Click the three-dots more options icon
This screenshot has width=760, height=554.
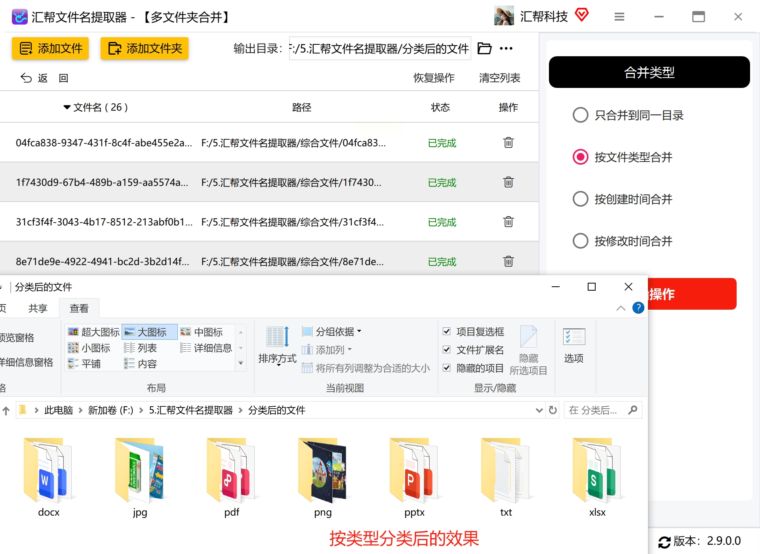coord(506,48)
